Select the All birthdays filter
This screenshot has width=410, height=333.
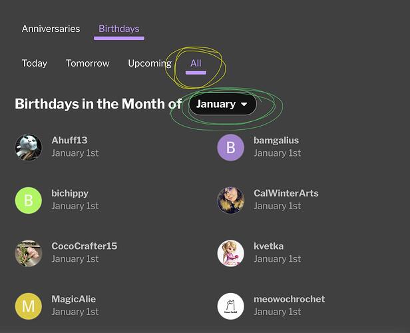(x=196, y=63)
